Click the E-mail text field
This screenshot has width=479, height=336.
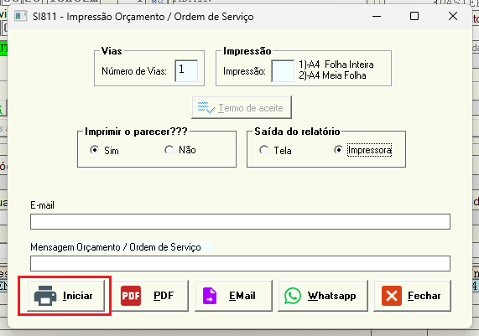pyautogui.click(x=240, y=221)
